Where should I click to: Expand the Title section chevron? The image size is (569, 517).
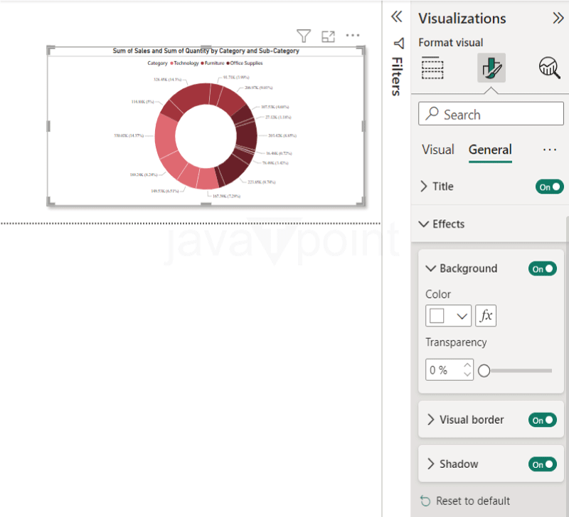(423, 186)
